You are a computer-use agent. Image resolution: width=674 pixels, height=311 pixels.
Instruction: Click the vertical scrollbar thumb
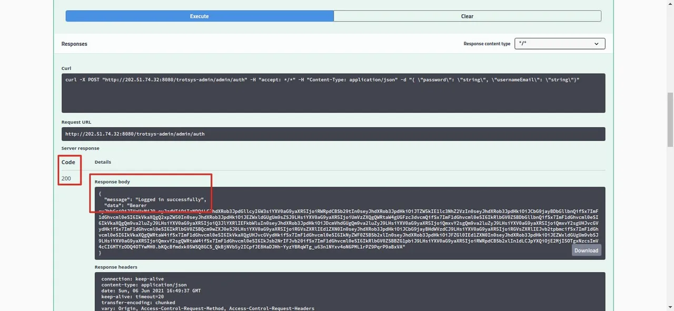[x=670, y=119]
